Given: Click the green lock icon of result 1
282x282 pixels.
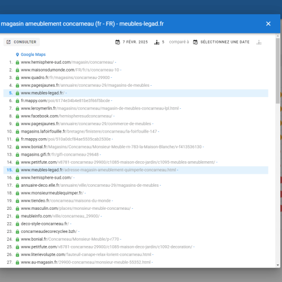Looking at the screenshot, I should tap(17, 62).
